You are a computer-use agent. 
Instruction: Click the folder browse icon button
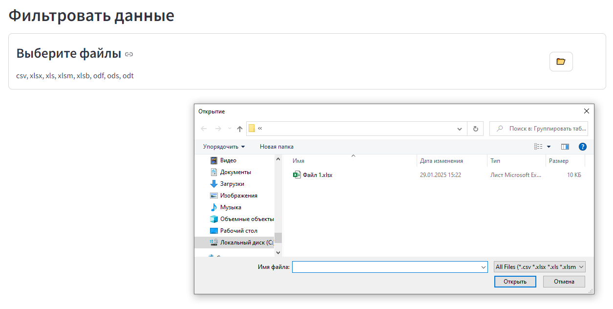point(561,62)
